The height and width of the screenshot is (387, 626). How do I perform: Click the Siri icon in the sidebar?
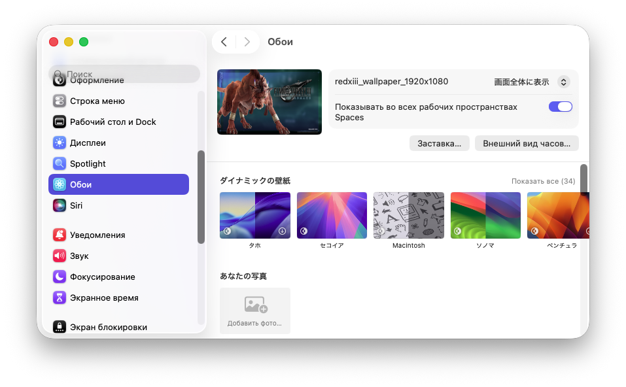coord(60,205)
